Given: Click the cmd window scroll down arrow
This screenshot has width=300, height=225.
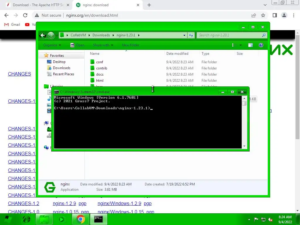Looking at the screenshot, I should pyautogui.click(x=244, y=146).
